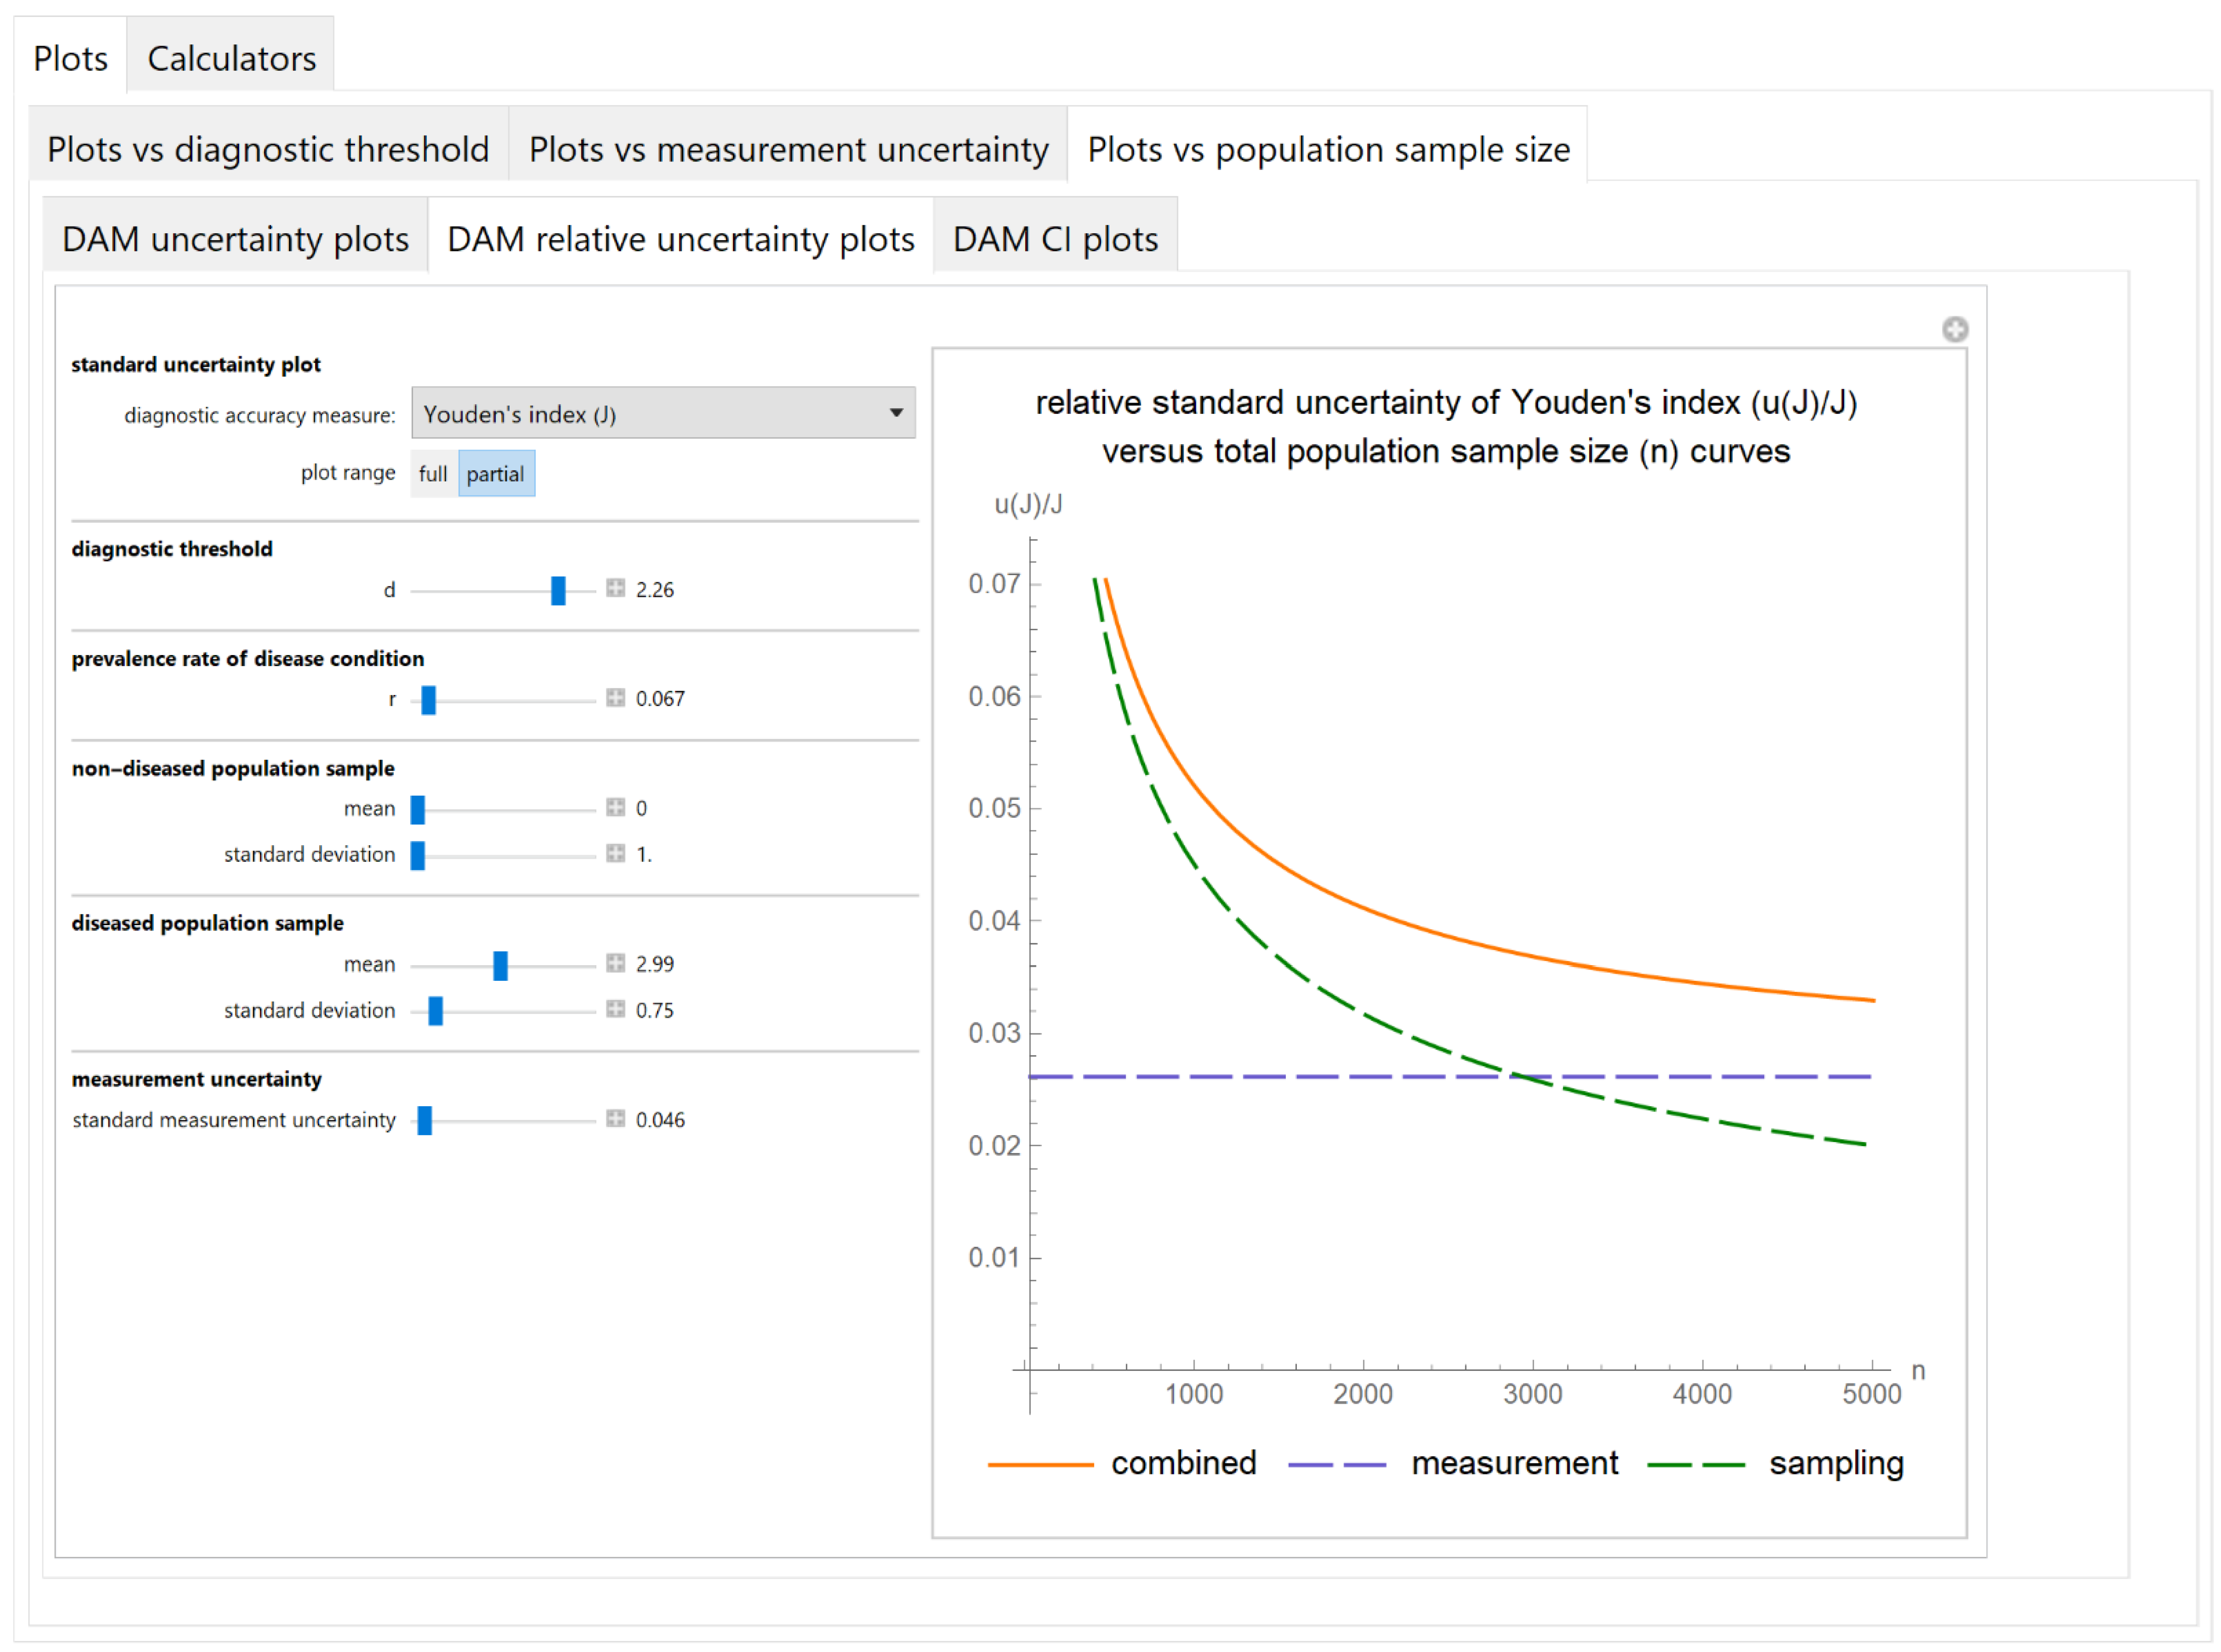Expand controls for diagnostic threshold d slider
2221x1652 pixels.
point(615,588)
